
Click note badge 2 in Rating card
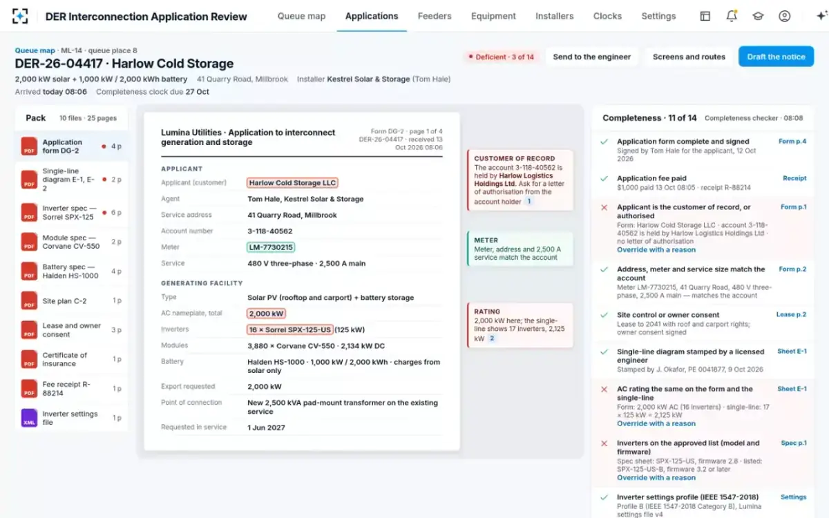492,338
